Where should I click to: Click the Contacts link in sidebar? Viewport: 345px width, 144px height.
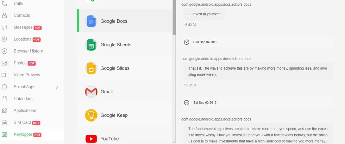coord(22,15)
